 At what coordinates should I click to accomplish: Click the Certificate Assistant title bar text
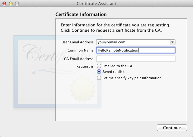[x=96, y=3]
